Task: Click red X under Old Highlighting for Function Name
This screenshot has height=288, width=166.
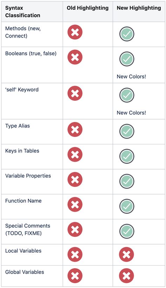Action: (75, 204)
